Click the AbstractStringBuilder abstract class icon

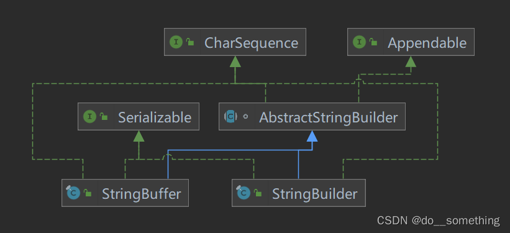pos(230,117)
